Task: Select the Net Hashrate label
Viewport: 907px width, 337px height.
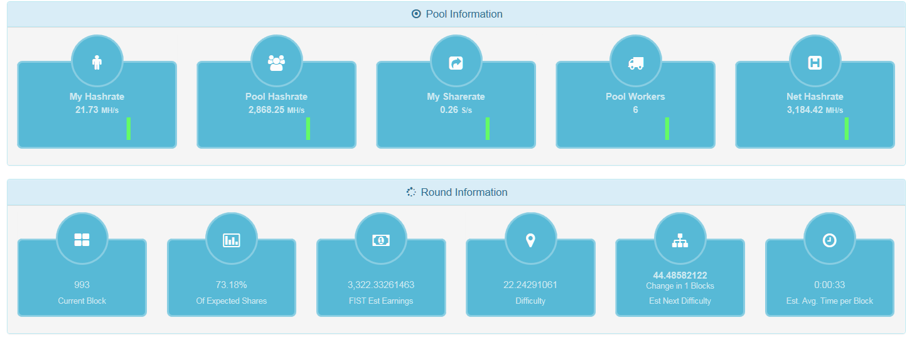Action: (x=815, y=97)
